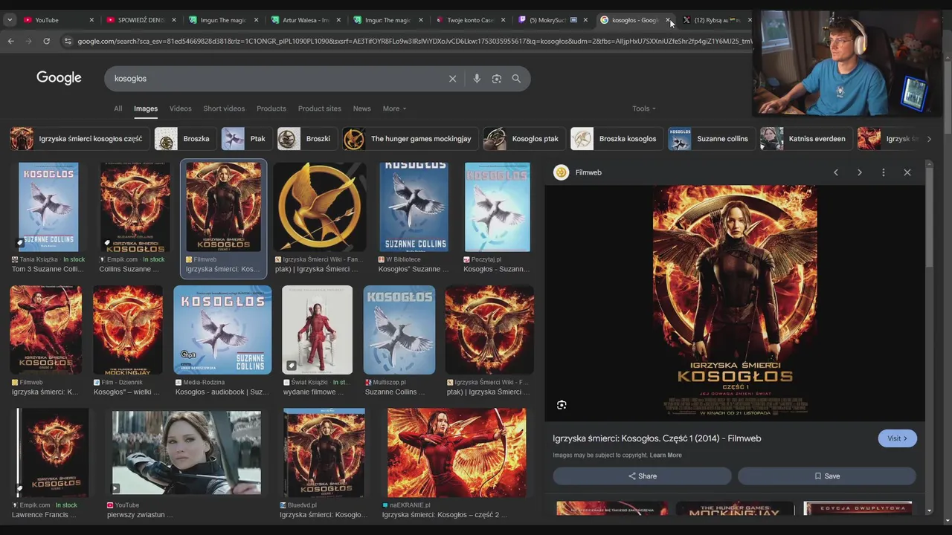The image size is (952, 535).
Task: Click Filmweb logo icon in preview header
Action: (562, 172)
